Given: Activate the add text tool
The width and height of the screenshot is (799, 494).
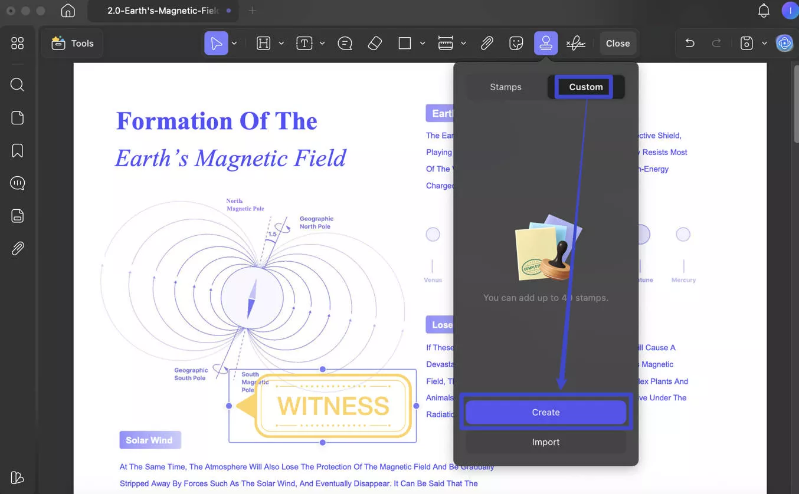Looking at the screenshot, I should click(304, 42).
